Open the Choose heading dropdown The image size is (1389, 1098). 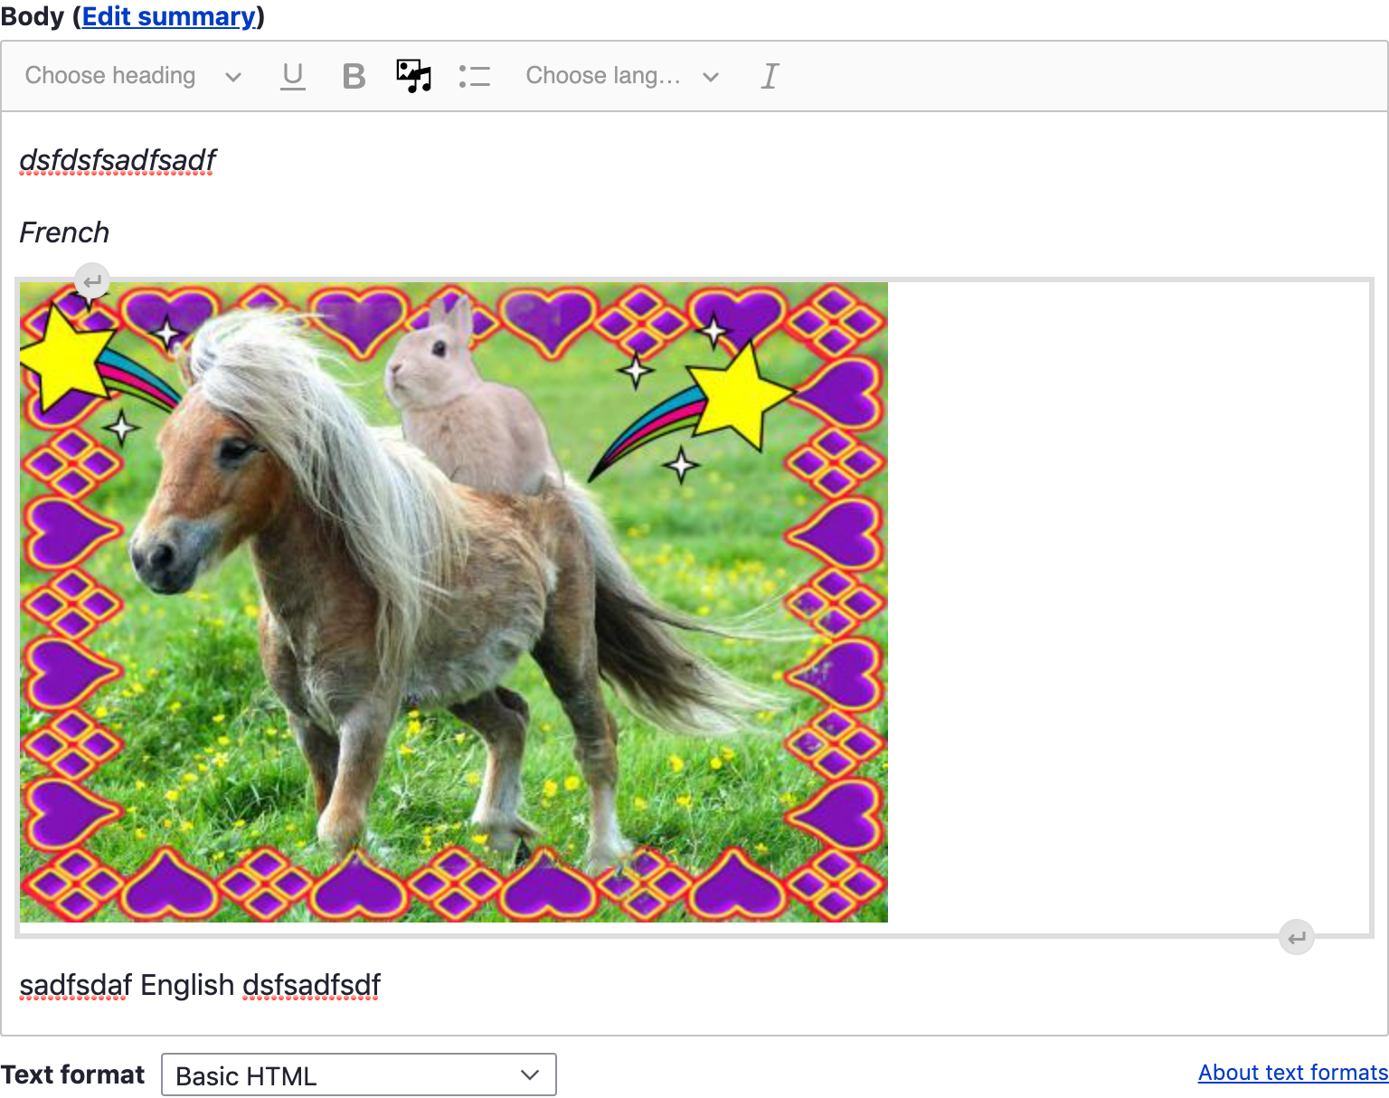click(x=133, y=76)
